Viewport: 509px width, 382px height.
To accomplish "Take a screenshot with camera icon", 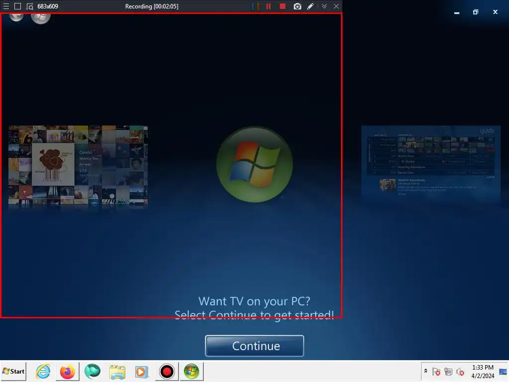I will coord(297,6).
